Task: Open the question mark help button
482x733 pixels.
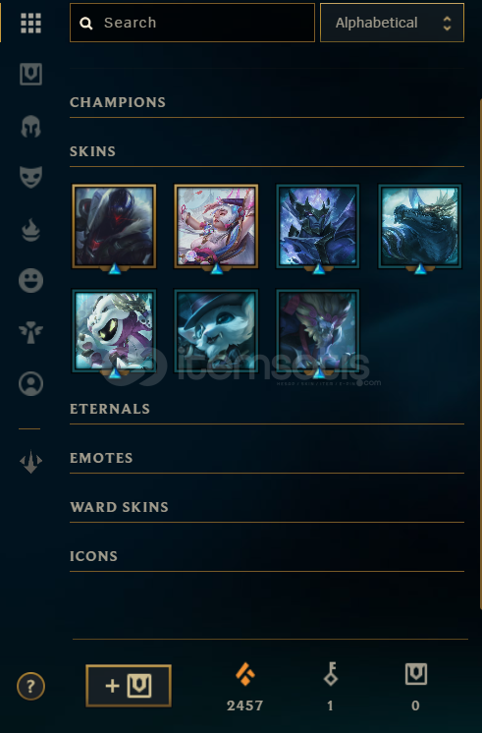Action: (30, 686)
